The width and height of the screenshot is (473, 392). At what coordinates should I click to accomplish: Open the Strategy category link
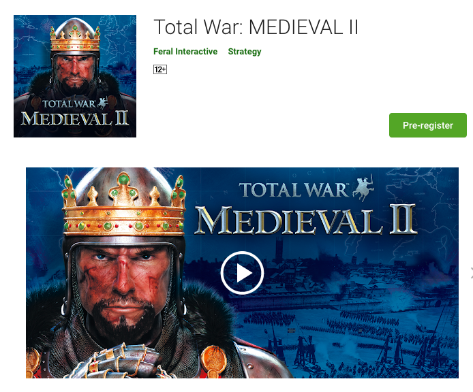point(245,52)
